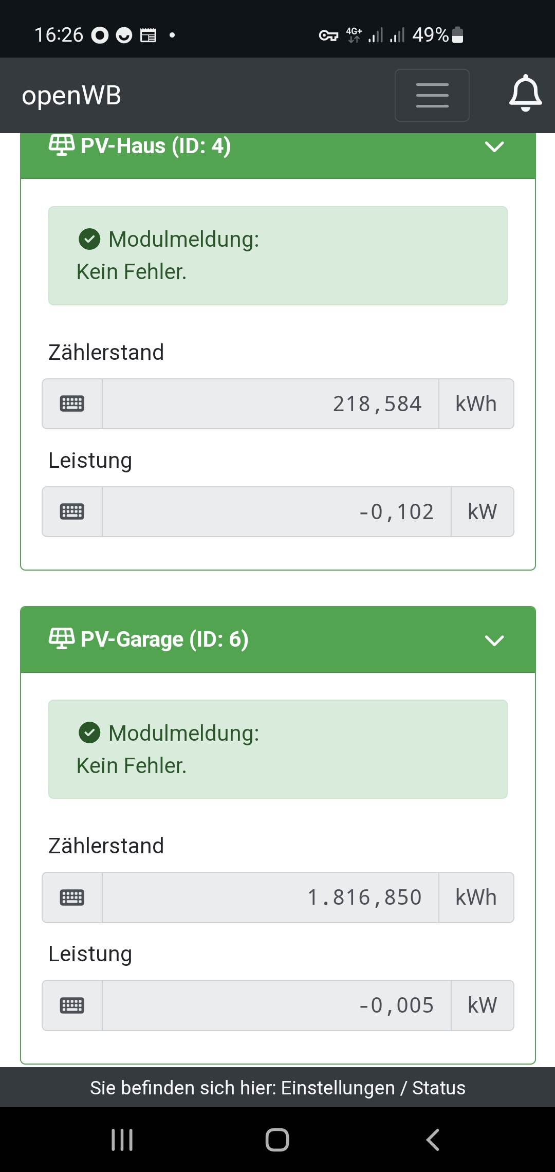Image resolution: width=555 pixels, height=1172 pixels.
Task: Select the PV-Haus Leistung value field
Action: point(276,512)
